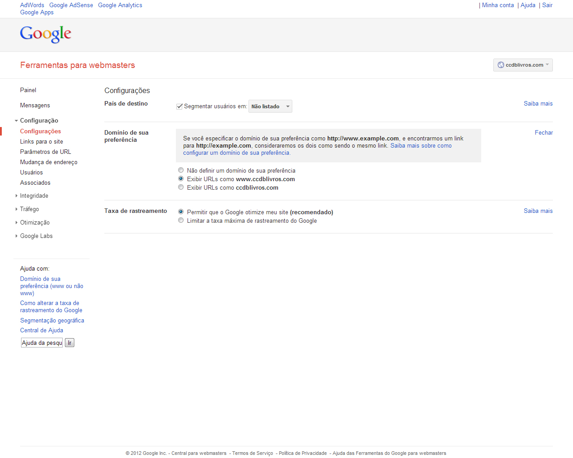Click the Fechar link
The width and height of the screenshot is (573, 458).
(543, 133)
